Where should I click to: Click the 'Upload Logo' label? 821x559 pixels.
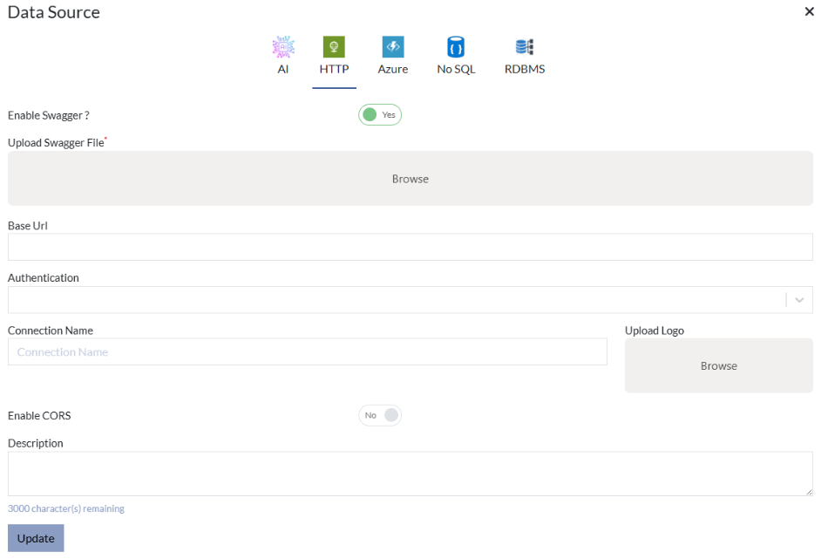655,331
